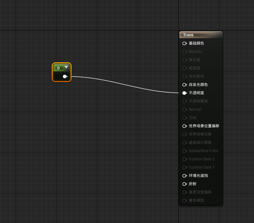Image resolution: width=254 pixels, height=223 pixels.
Task: Click the Normal label text
Action: (195, 109)
